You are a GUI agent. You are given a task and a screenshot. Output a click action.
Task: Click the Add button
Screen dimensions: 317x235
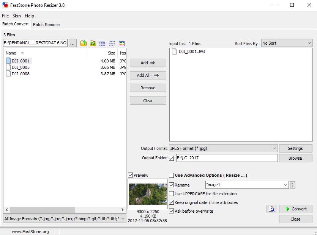tap(148, 63)
